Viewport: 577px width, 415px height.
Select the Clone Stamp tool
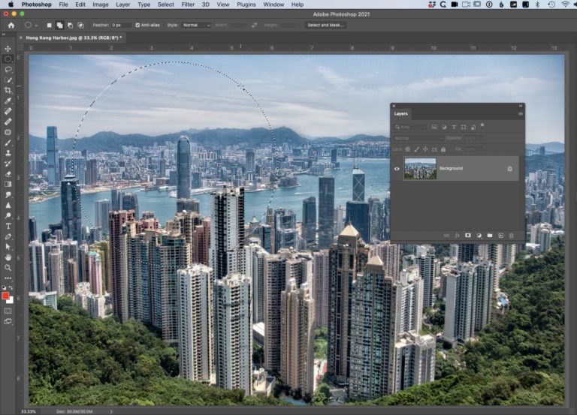[8, 153]
